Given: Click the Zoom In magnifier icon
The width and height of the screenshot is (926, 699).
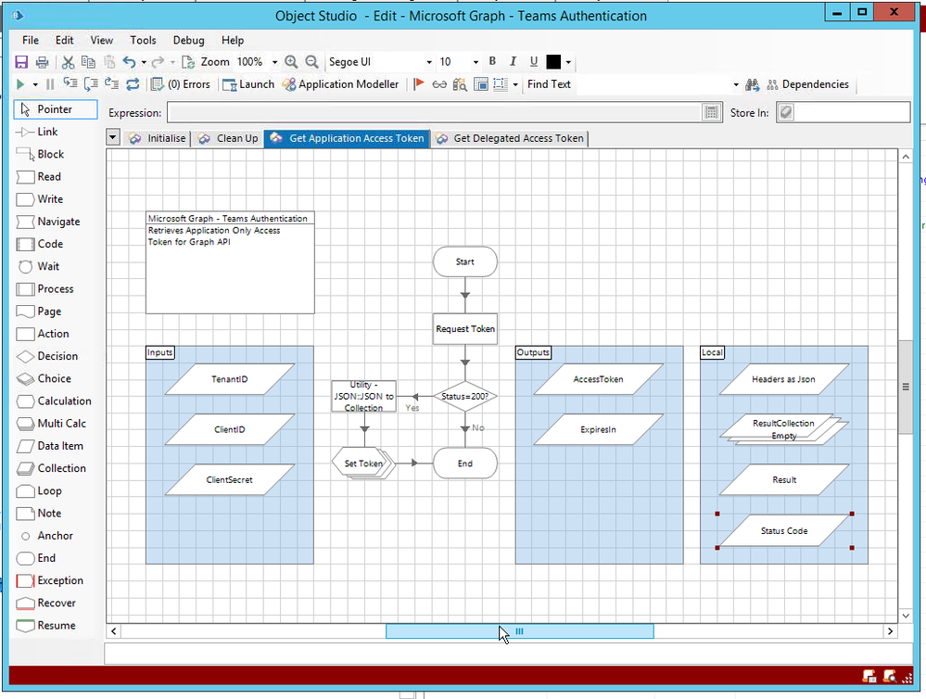Looking at the screenshot, I should coord(291,62).
